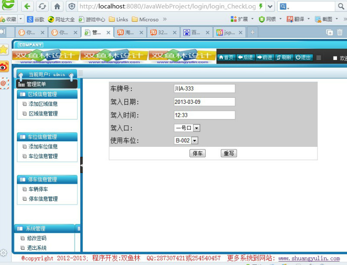Click the sidebar toggle icon left of tabs

click(x=3, y=32)
